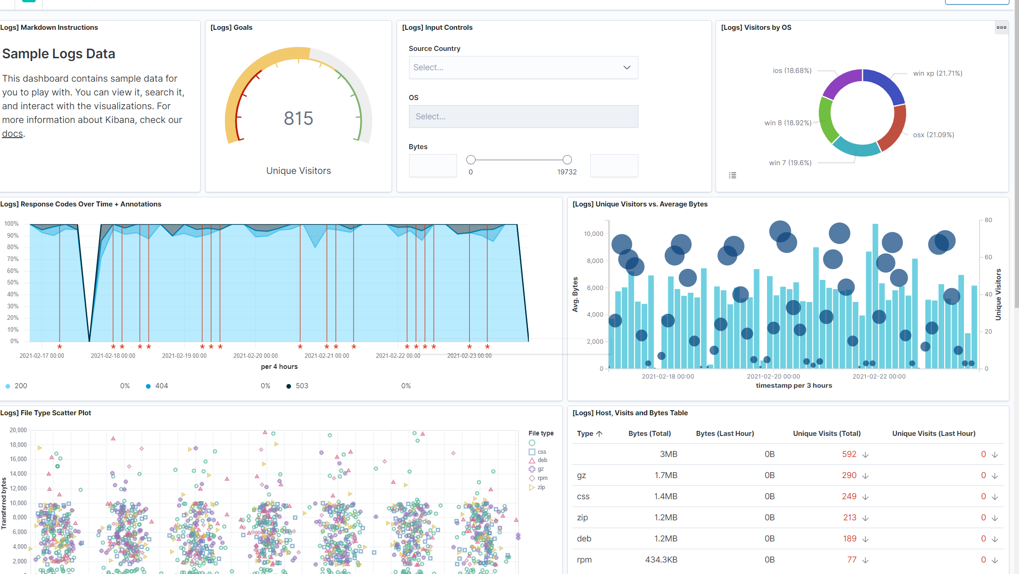
Task: Open the Source Country dropdown
Action: click(523, 67)
